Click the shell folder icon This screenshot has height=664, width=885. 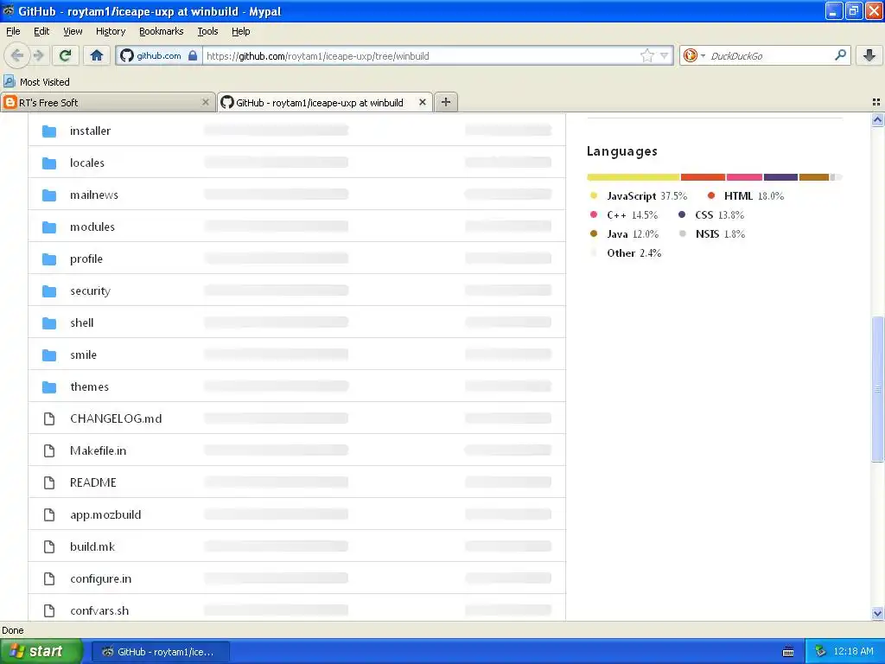coord(49,323)
